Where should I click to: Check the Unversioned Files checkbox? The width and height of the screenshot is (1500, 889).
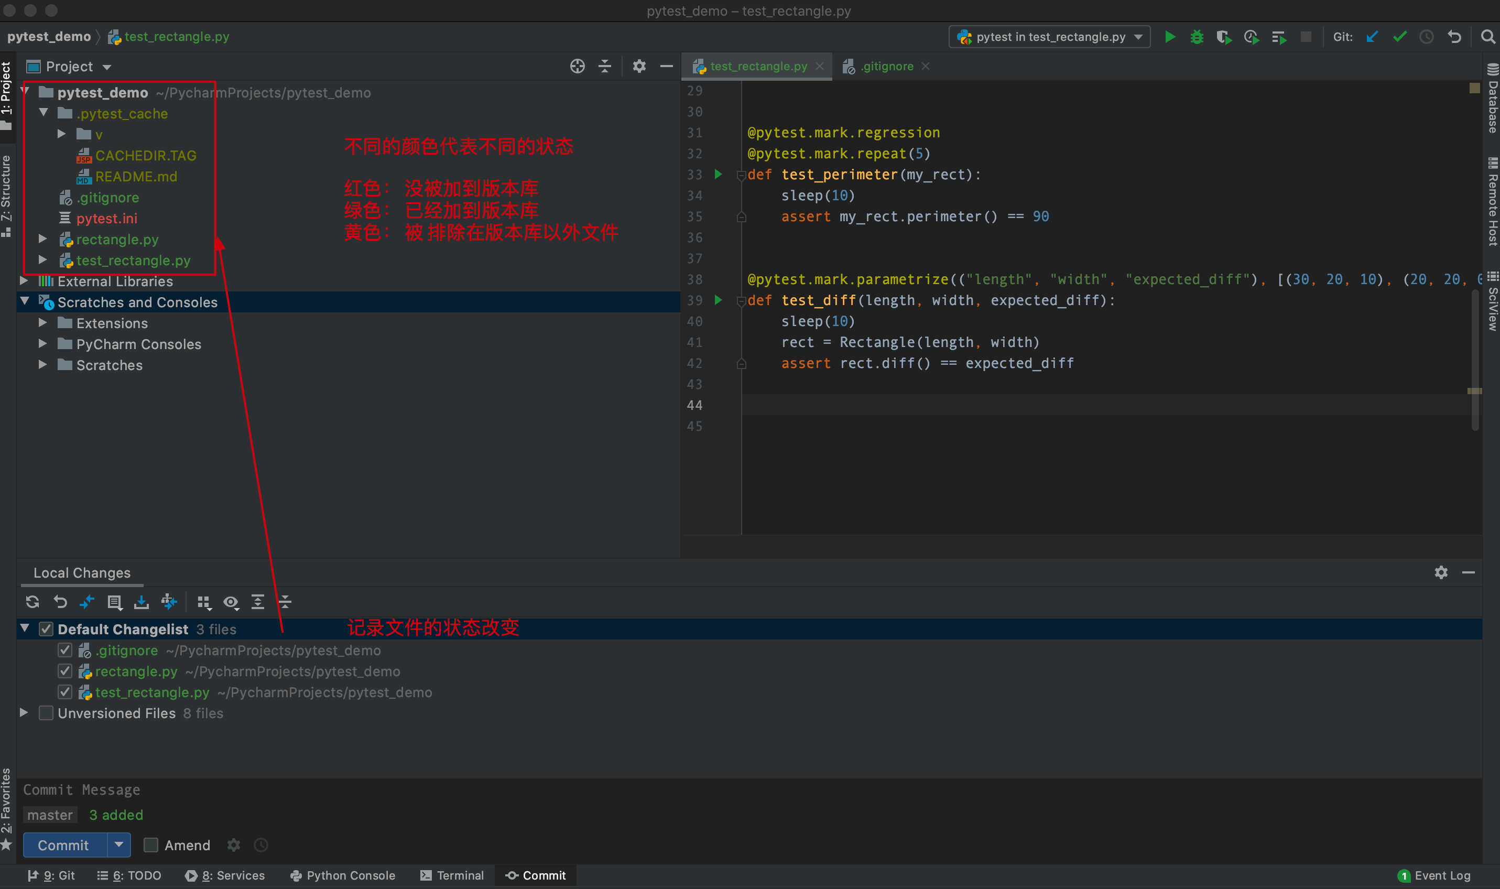click(46, 713)
